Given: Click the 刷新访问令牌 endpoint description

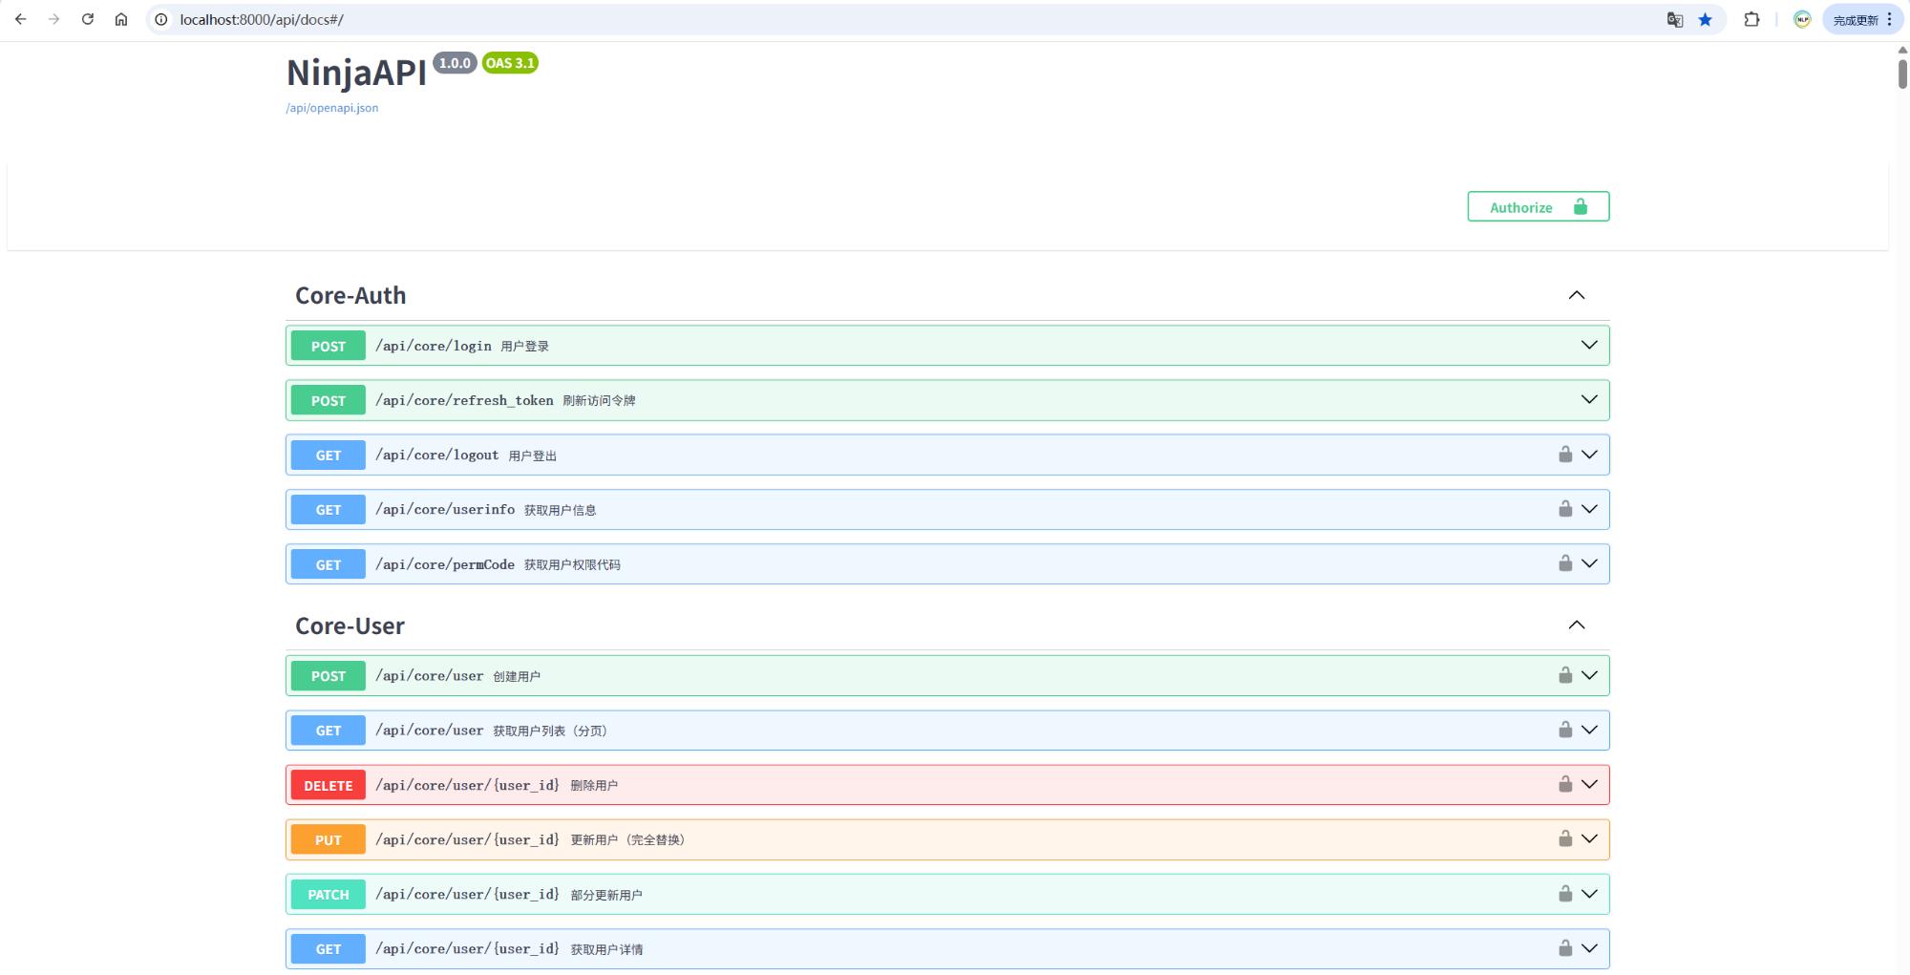Looking at the screenshot, I should click(599, 400).
